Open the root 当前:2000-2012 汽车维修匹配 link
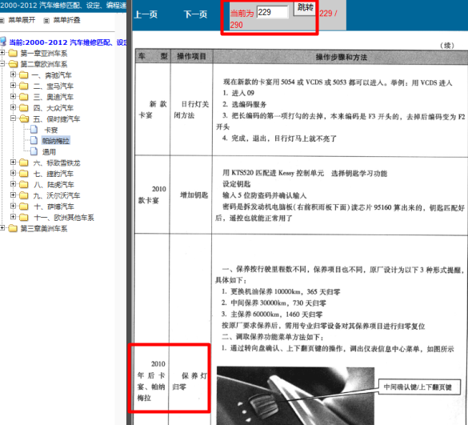Screen dimensions: 468x425 tap(68, 42)
